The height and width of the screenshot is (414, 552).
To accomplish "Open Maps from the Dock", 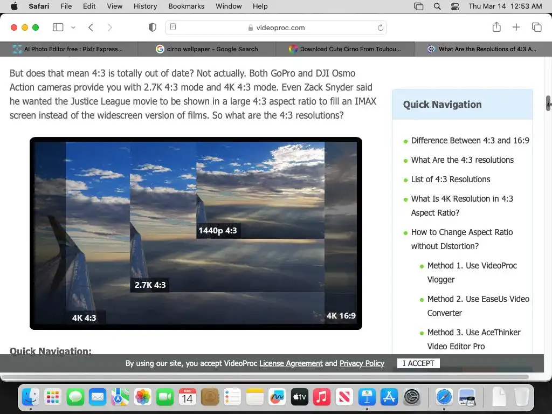I will (x=120, y=397).
